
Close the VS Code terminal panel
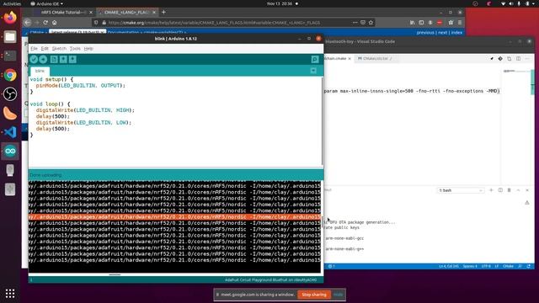[527, 190]
